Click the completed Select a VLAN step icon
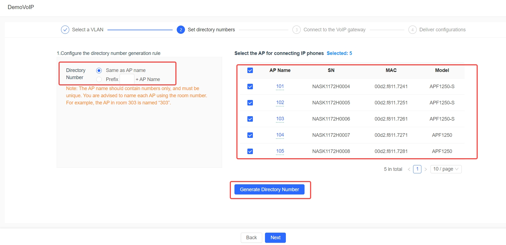Viewport: 506px width, 245px height. 65,30
